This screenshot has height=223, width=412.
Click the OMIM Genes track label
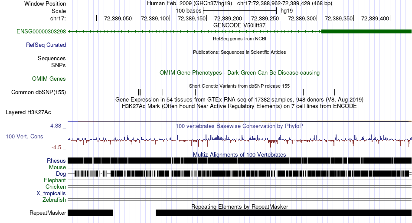[x=49, y=79]
